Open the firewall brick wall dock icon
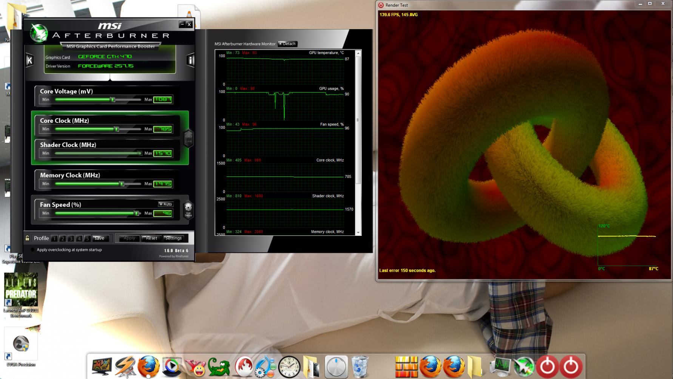 coord(406,367)
